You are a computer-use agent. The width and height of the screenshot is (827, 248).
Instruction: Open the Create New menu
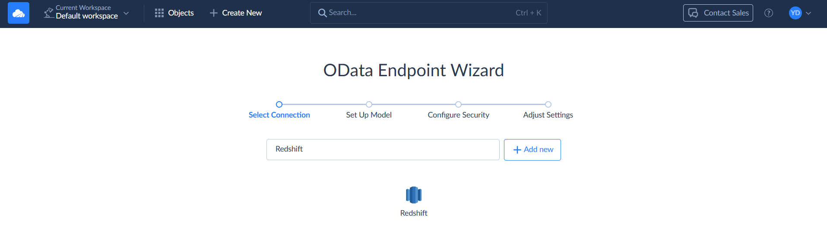241,13
